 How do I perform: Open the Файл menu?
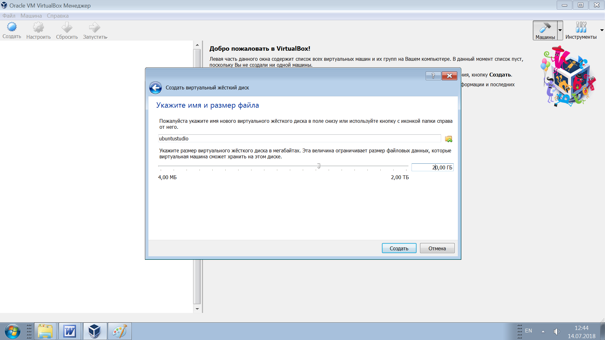point(9,16)
